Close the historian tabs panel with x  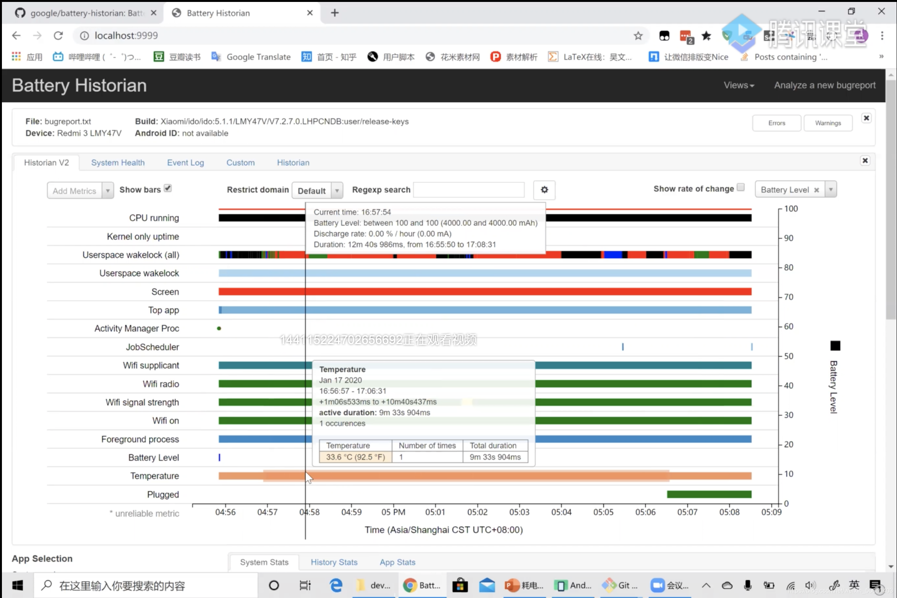[x=865, y=160]
